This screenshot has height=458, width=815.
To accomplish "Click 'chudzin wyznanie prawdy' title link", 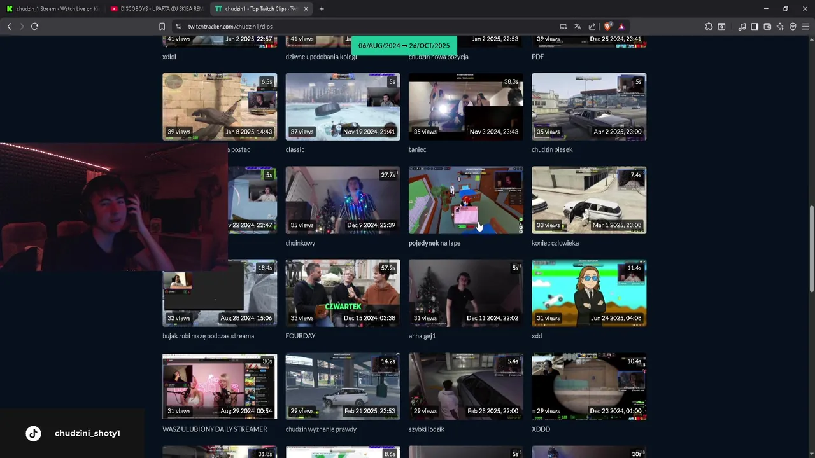I will pyautogui.click(x=321, y=429).
